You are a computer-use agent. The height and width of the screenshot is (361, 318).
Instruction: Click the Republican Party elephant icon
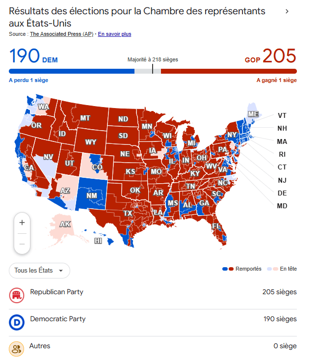point(16,295)
